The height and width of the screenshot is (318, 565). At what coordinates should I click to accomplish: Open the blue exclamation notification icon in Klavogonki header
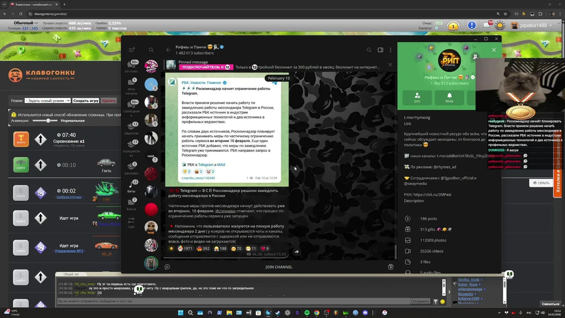click(x=472, y=26)
